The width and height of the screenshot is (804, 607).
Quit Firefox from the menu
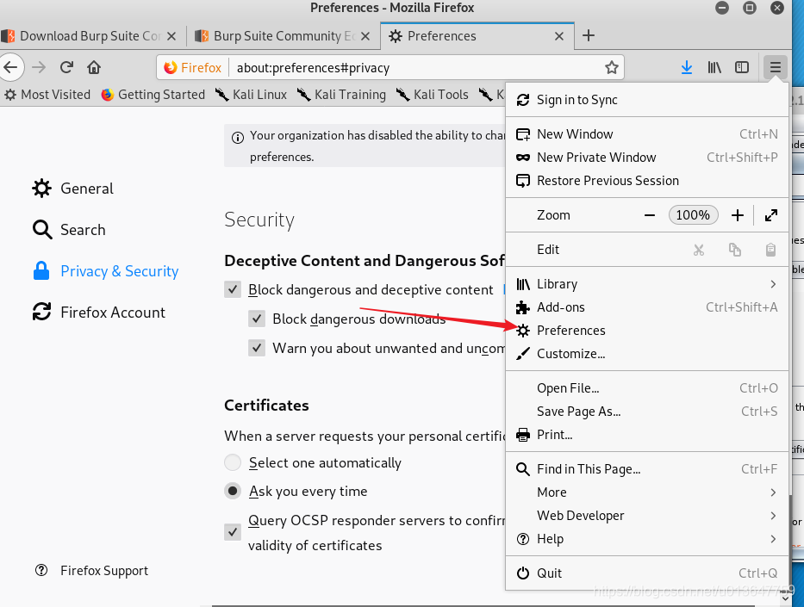pyautogui.click(x=646, y=573)
